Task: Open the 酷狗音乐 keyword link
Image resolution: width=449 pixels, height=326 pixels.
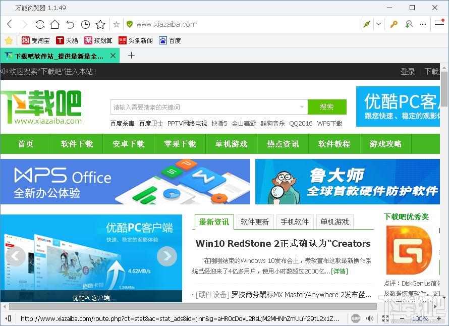Action: 272,124
